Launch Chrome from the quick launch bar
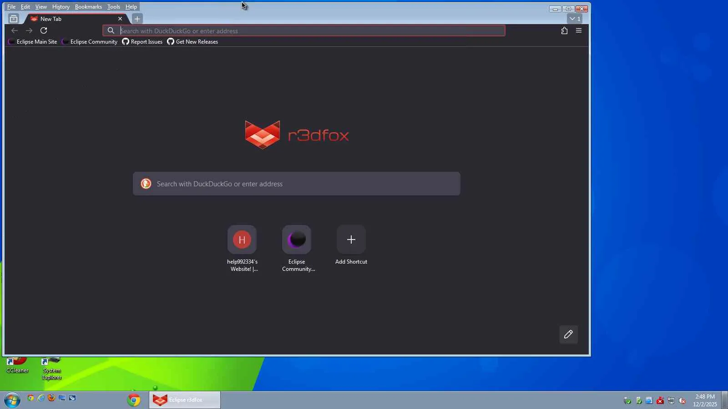 click(30, 398)
